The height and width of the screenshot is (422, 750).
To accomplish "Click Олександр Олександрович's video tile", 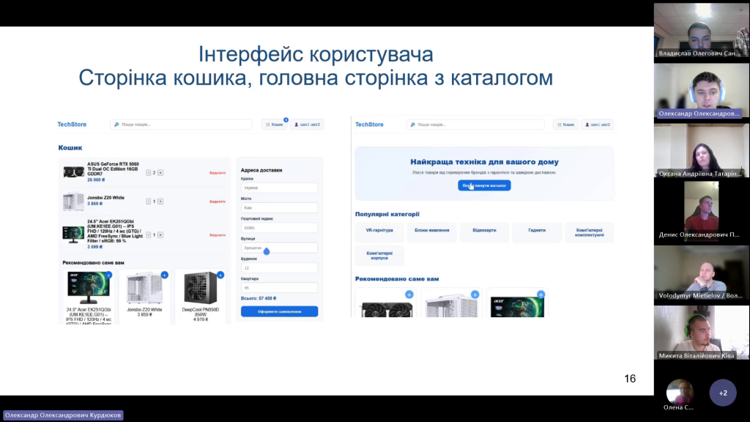I will point(701,91).
